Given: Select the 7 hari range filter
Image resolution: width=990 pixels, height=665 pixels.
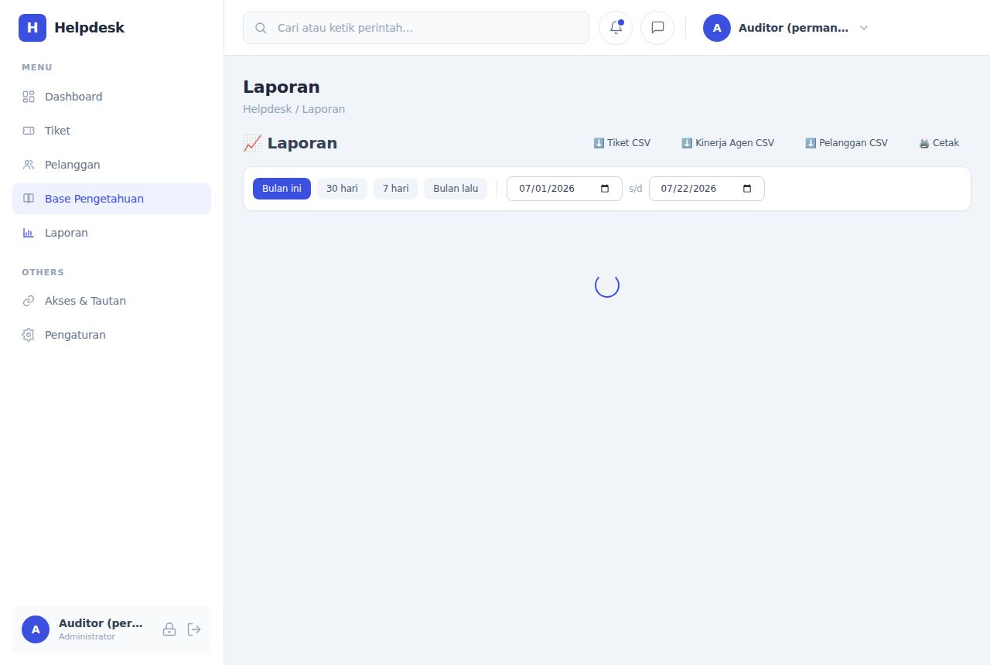Looking at the screenshot, I should pos(395,189).
